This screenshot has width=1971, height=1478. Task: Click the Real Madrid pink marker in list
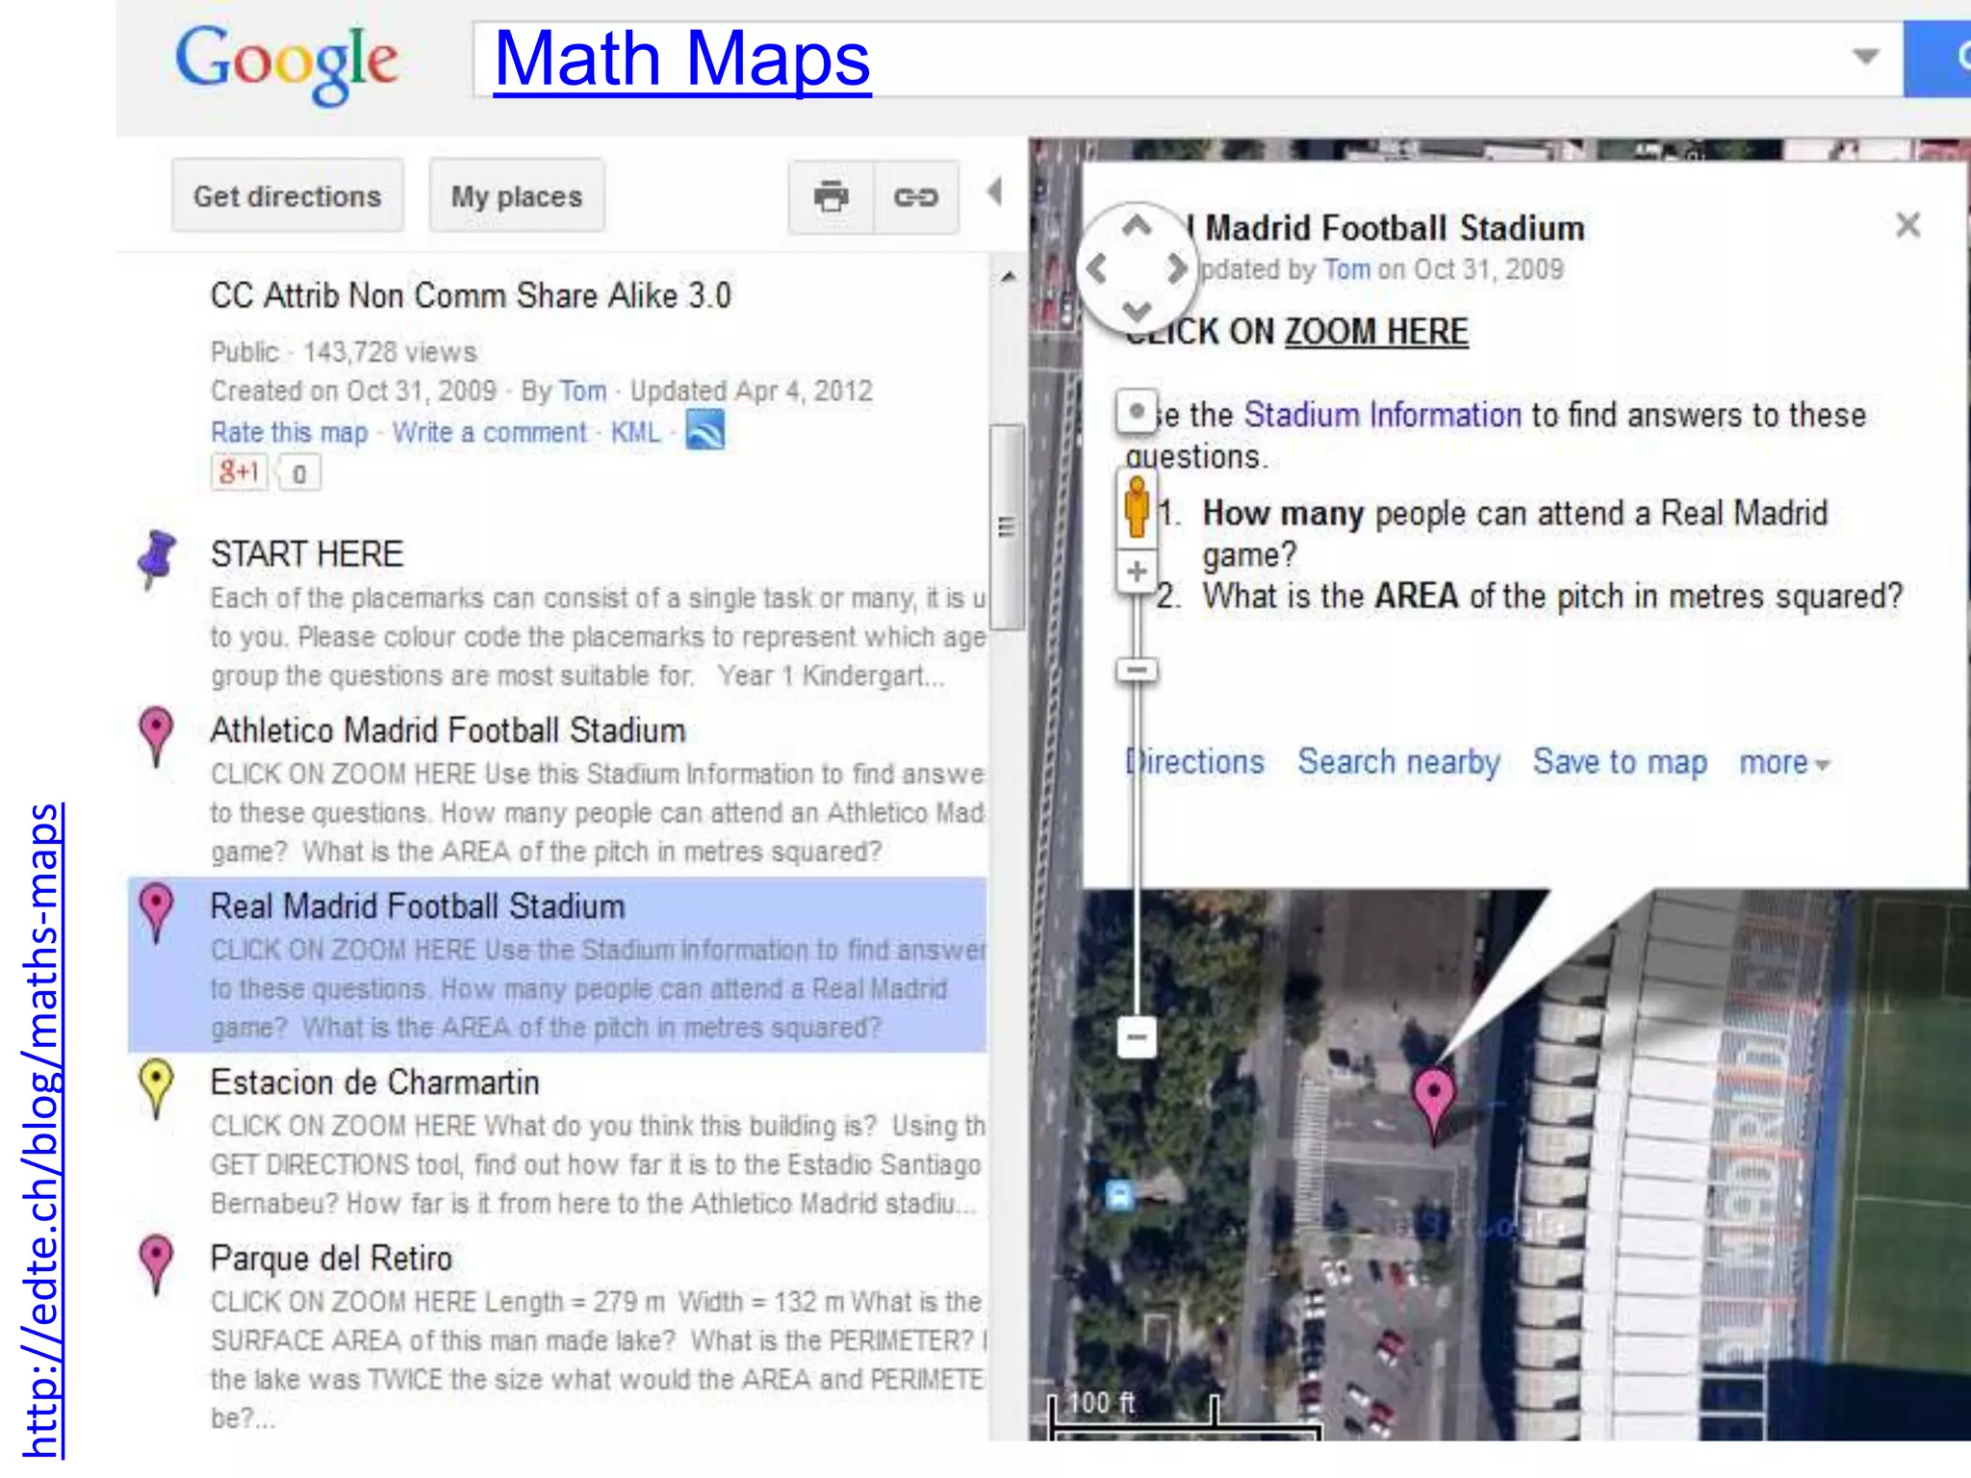pyautogui.click(x=156, y=912)
